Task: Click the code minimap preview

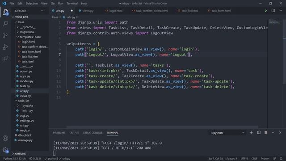Action: 275,22
